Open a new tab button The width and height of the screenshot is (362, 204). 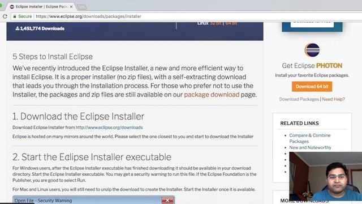click(x=81, y=7)
